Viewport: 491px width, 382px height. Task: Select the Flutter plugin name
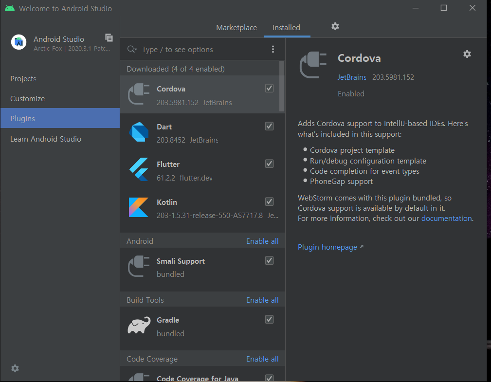point(168,164)
